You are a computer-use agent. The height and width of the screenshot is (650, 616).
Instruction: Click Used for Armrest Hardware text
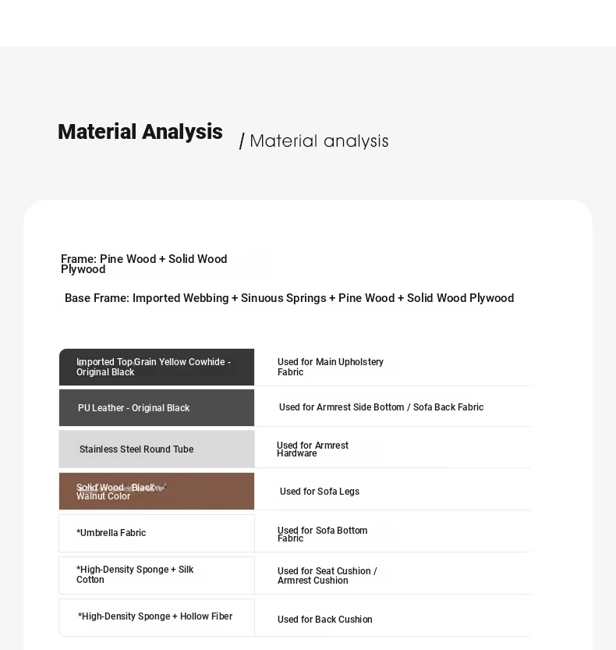[x=313, y=449]
